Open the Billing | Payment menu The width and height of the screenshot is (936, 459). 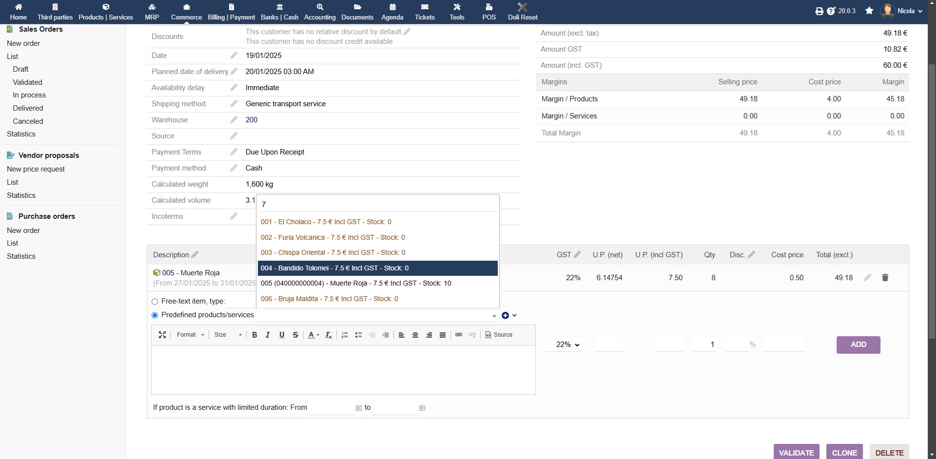pyautogui.click(x=231, y=12)
